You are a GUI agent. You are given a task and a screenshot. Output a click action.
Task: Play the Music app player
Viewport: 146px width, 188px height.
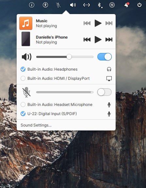click(98, 23)
